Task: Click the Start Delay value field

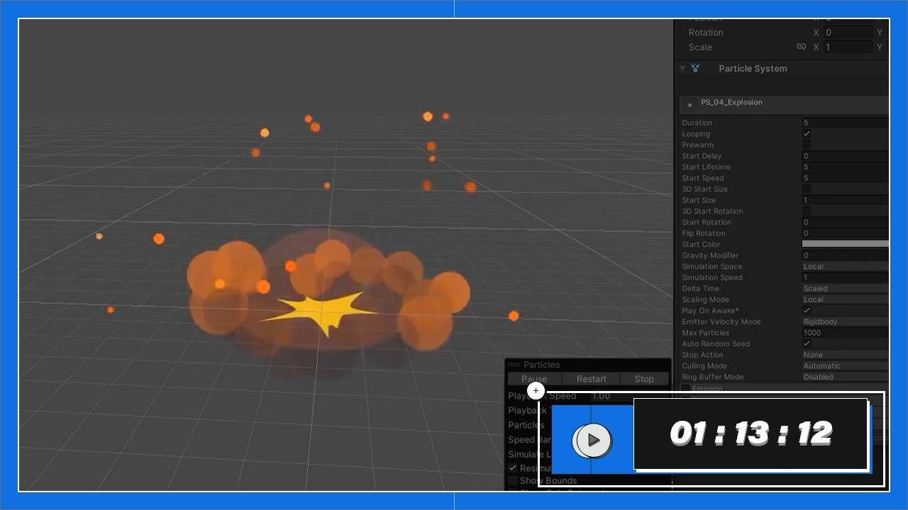Action: pyautogui.click(x=845, y=156)
